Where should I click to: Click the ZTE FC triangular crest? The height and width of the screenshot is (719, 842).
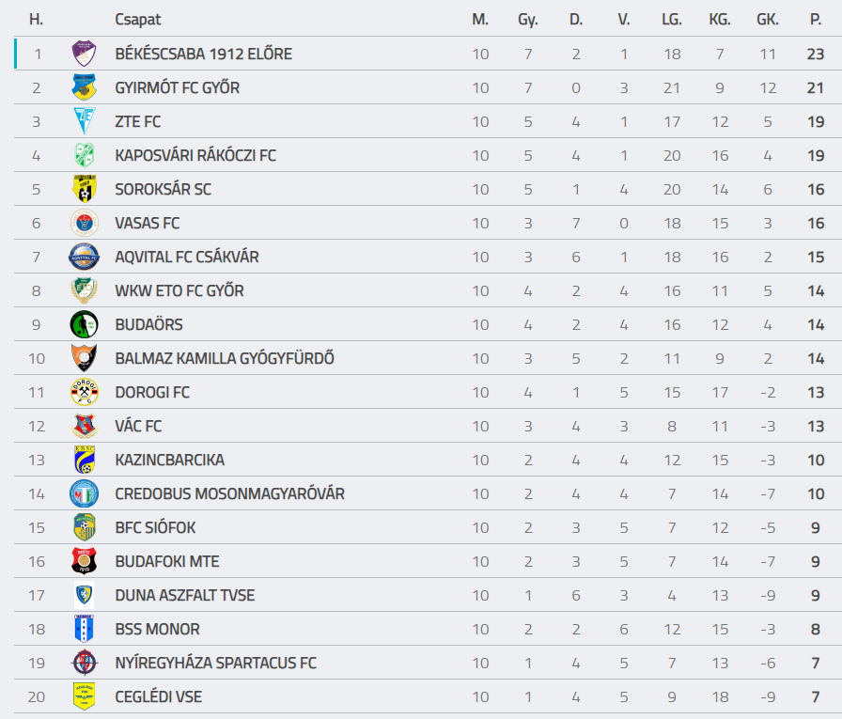pos(85,121)
